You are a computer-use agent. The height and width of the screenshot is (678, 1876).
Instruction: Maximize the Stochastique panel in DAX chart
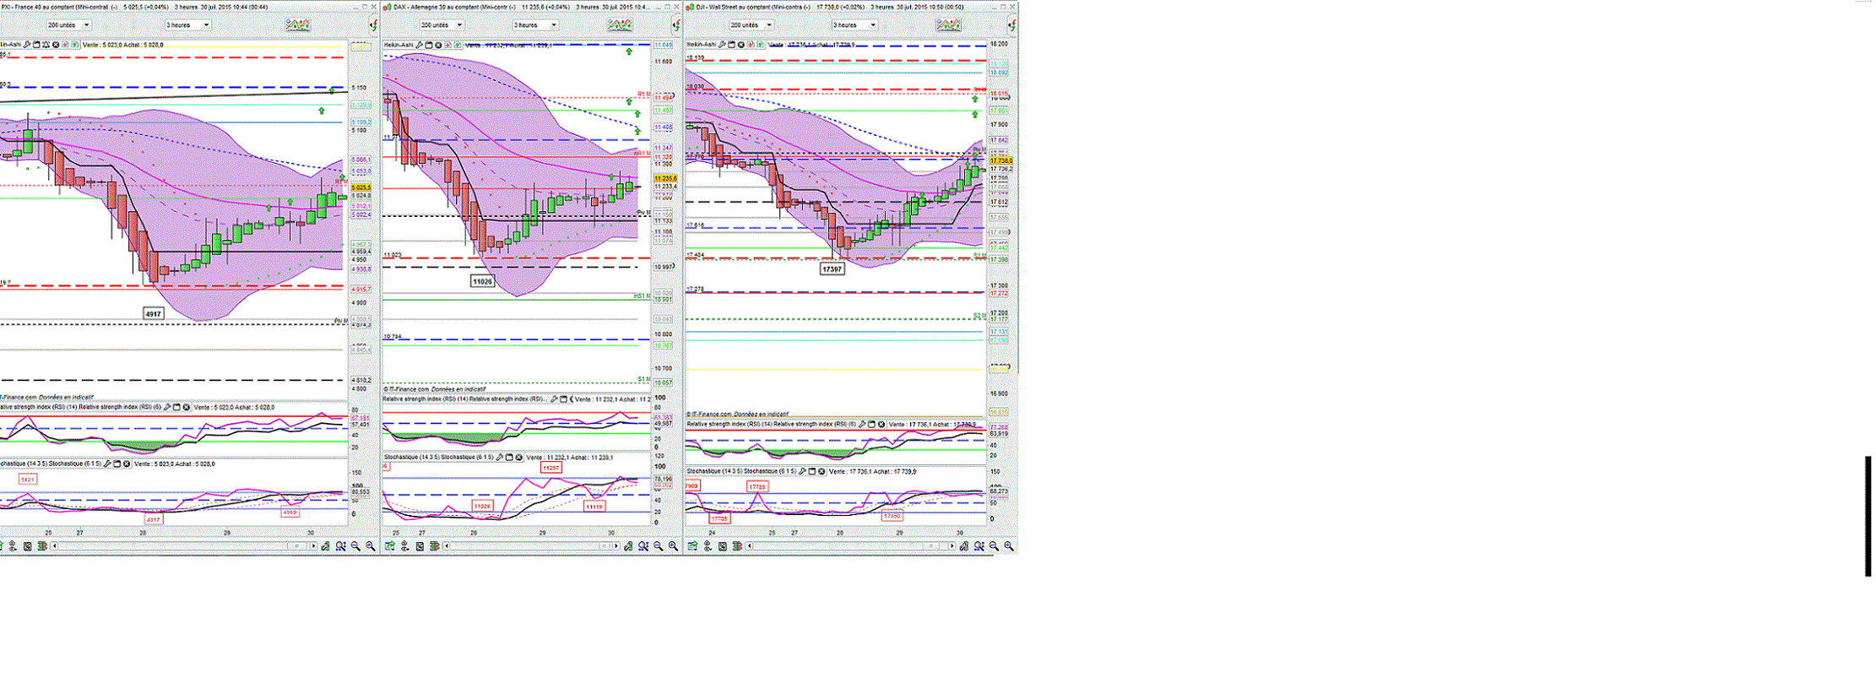tap(509, 457)
